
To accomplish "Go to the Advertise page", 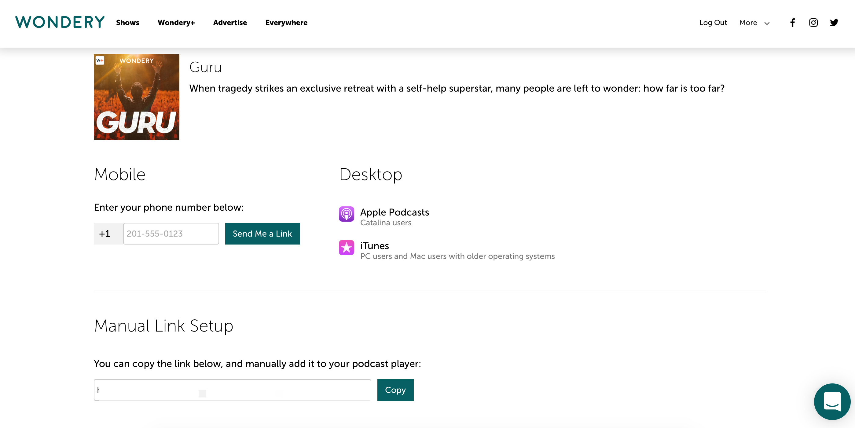I will click(230, 23).
